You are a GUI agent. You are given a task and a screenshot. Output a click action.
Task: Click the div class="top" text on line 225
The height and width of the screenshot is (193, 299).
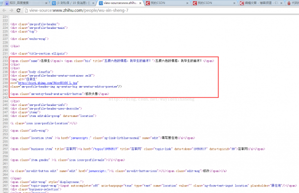click(x=24, y=32)
